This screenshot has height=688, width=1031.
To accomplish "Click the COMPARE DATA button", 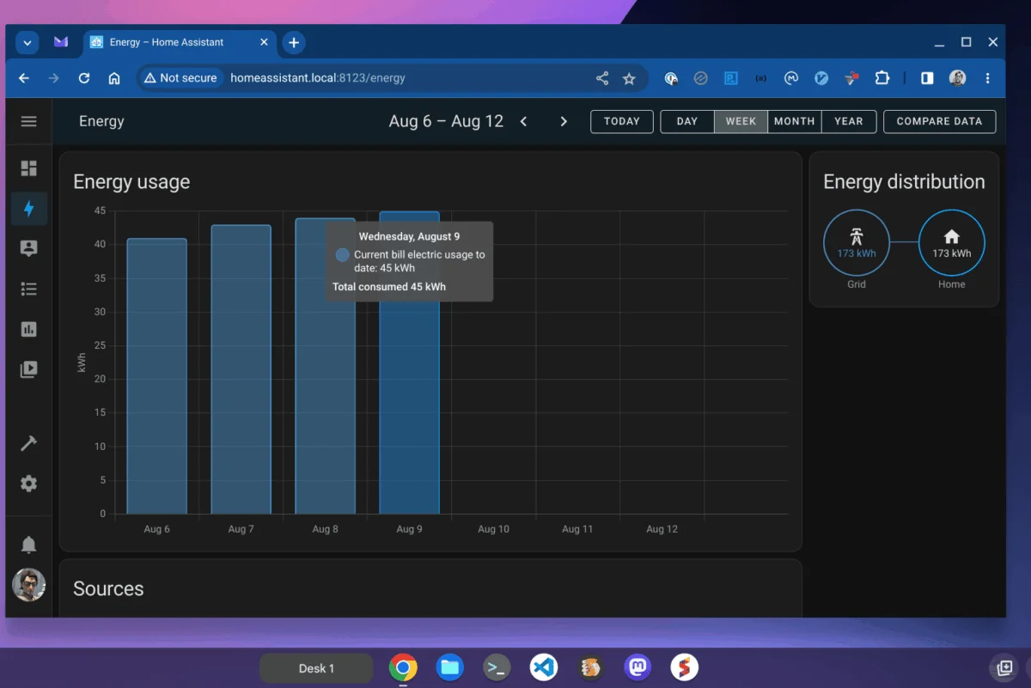I will tap(939, 121).
